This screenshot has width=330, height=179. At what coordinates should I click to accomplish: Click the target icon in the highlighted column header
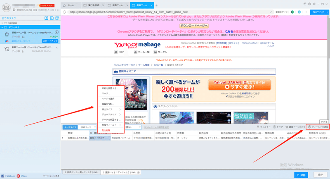(x=91, y=133)
